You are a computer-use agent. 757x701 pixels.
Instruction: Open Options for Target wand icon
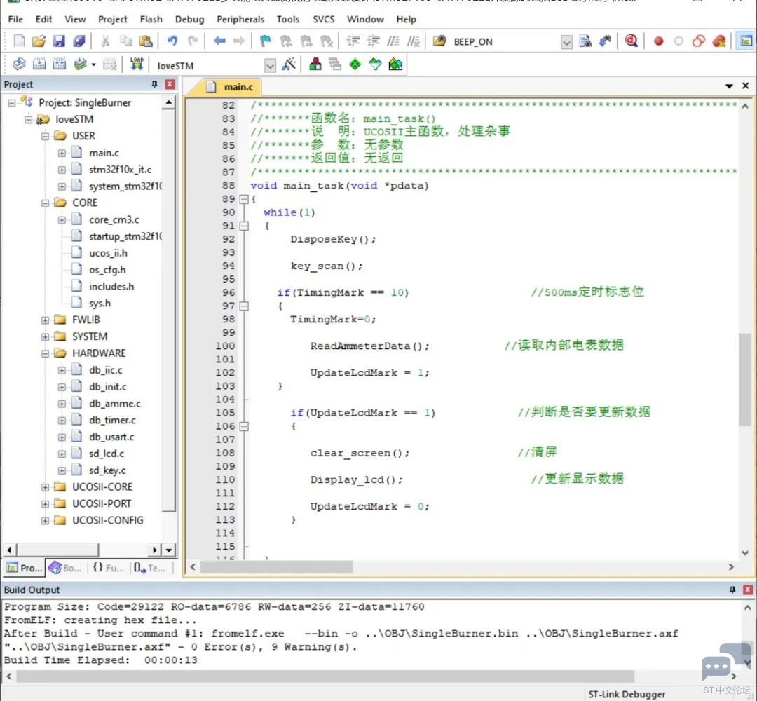(289, 65)
